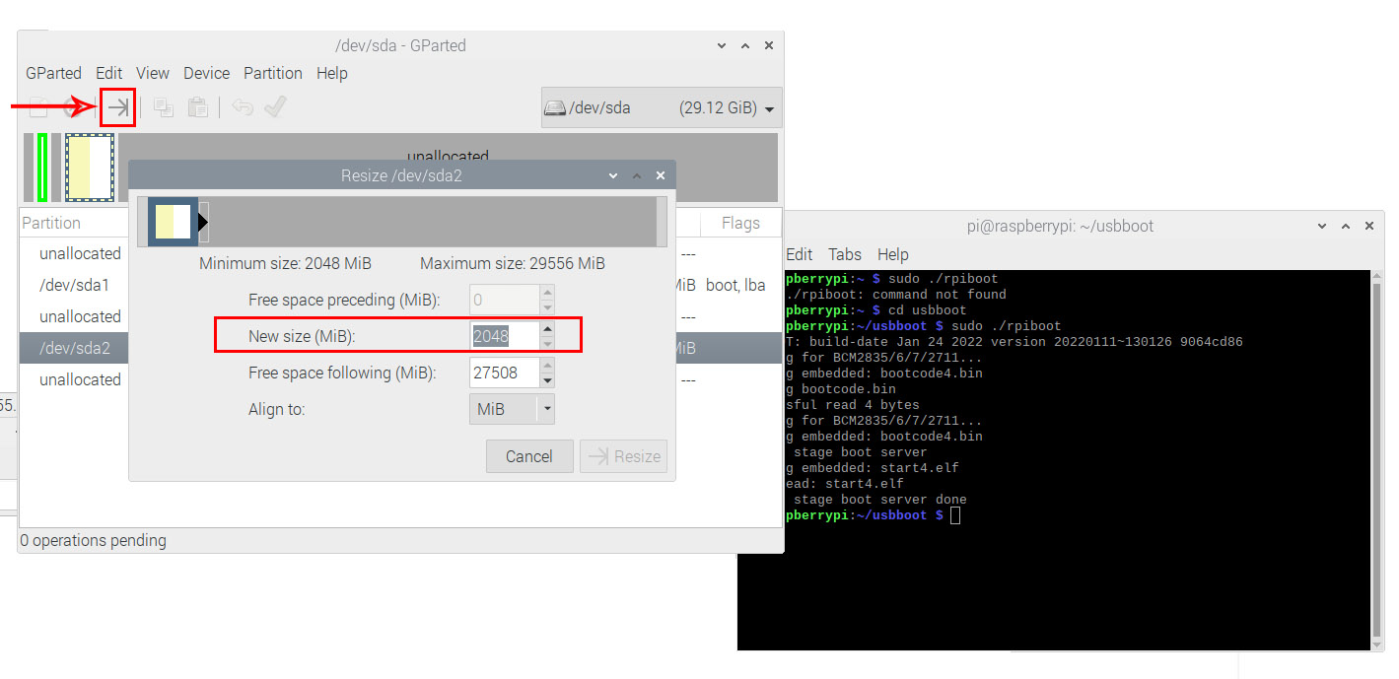The height and width of the screenshot is (679, 1399).
Task: Click the New size (MiB) field
Action: (505, 335)
